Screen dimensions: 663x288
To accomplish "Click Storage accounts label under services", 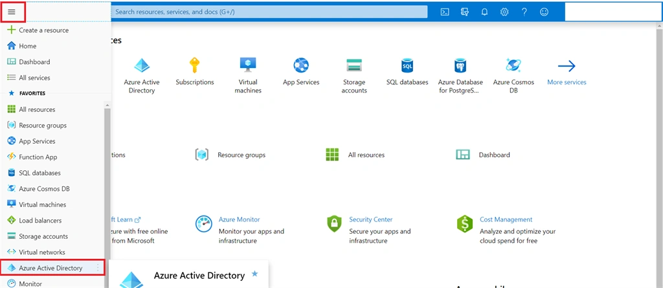I will (x=354, y=86).
